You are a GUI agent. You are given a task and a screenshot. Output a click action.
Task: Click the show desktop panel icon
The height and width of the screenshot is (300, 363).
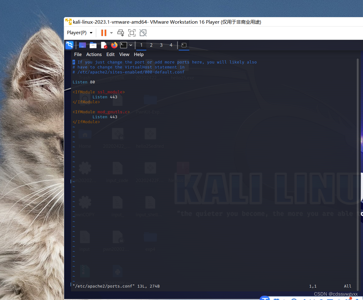82,45
